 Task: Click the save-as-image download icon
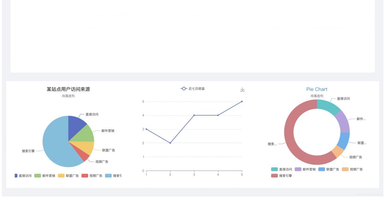(242, 90)
